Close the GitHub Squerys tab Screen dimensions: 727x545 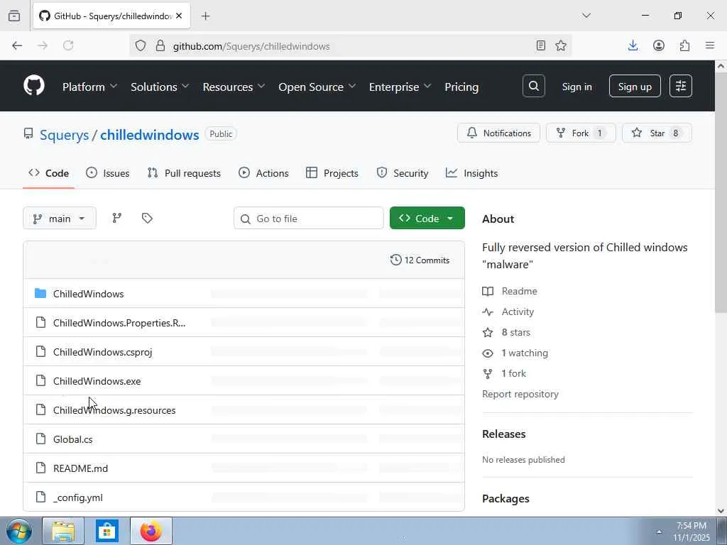click(179, 16)
